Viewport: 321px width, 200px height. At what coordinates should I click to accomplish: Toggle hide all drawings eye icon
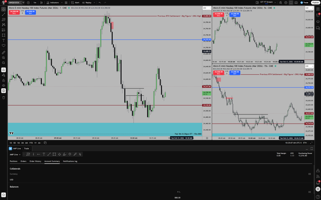click(x=3, y=85)
